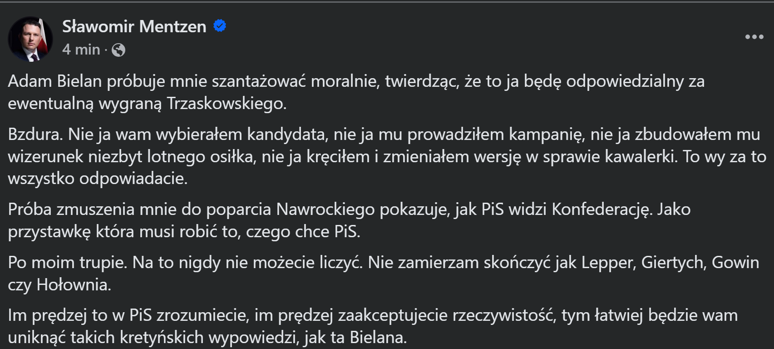
Task: Click the name "Lepper" in the post
Action: pos(608,263)
